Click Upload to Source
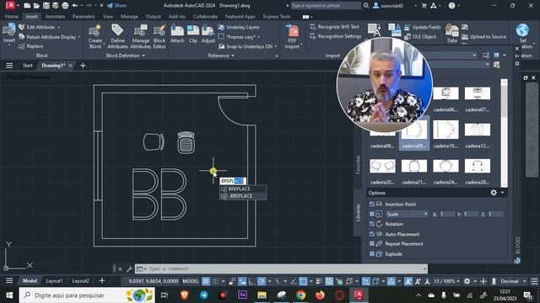Viewport: 540px width, 303px height. point(483,37)
